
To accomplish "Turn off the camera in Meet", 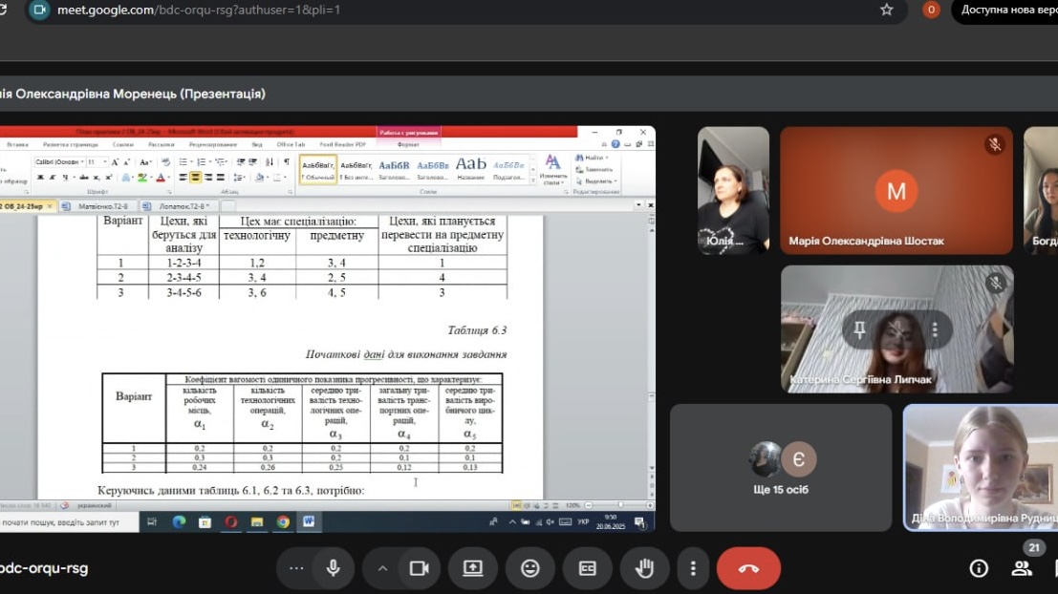I will click(419, 568).
